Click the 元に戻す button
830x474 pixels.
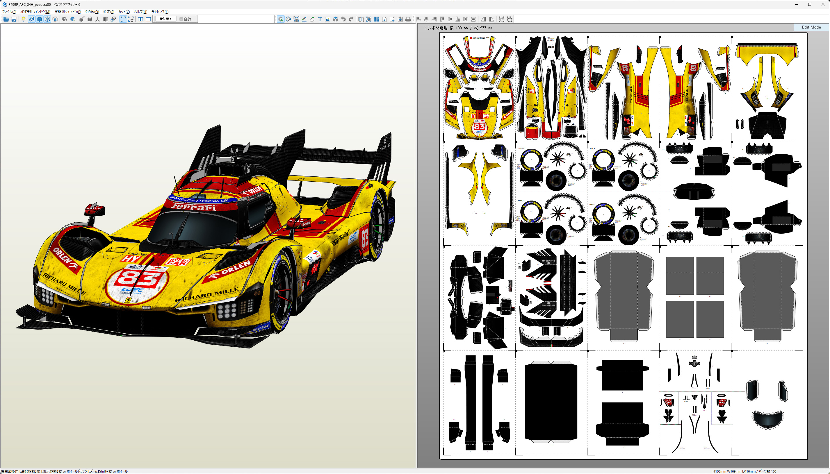tap(165, 19)
